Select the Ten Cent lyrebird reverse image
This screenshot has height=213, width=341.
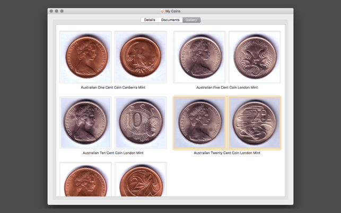tap(141, 123)
